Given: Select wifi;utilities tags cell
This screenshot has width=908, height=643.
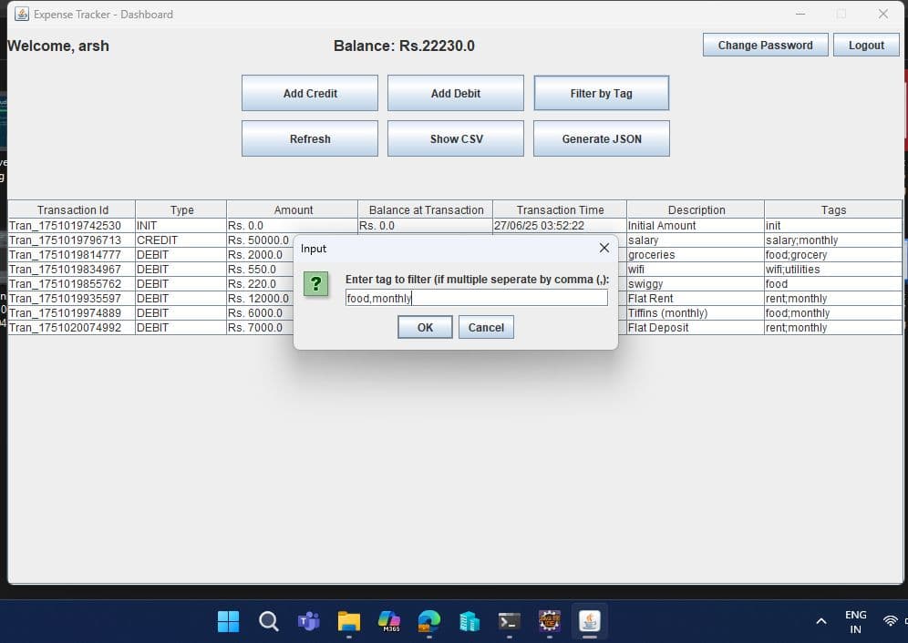Looking at the screenshot, I should pyautogui.click(x=833, y=269).
